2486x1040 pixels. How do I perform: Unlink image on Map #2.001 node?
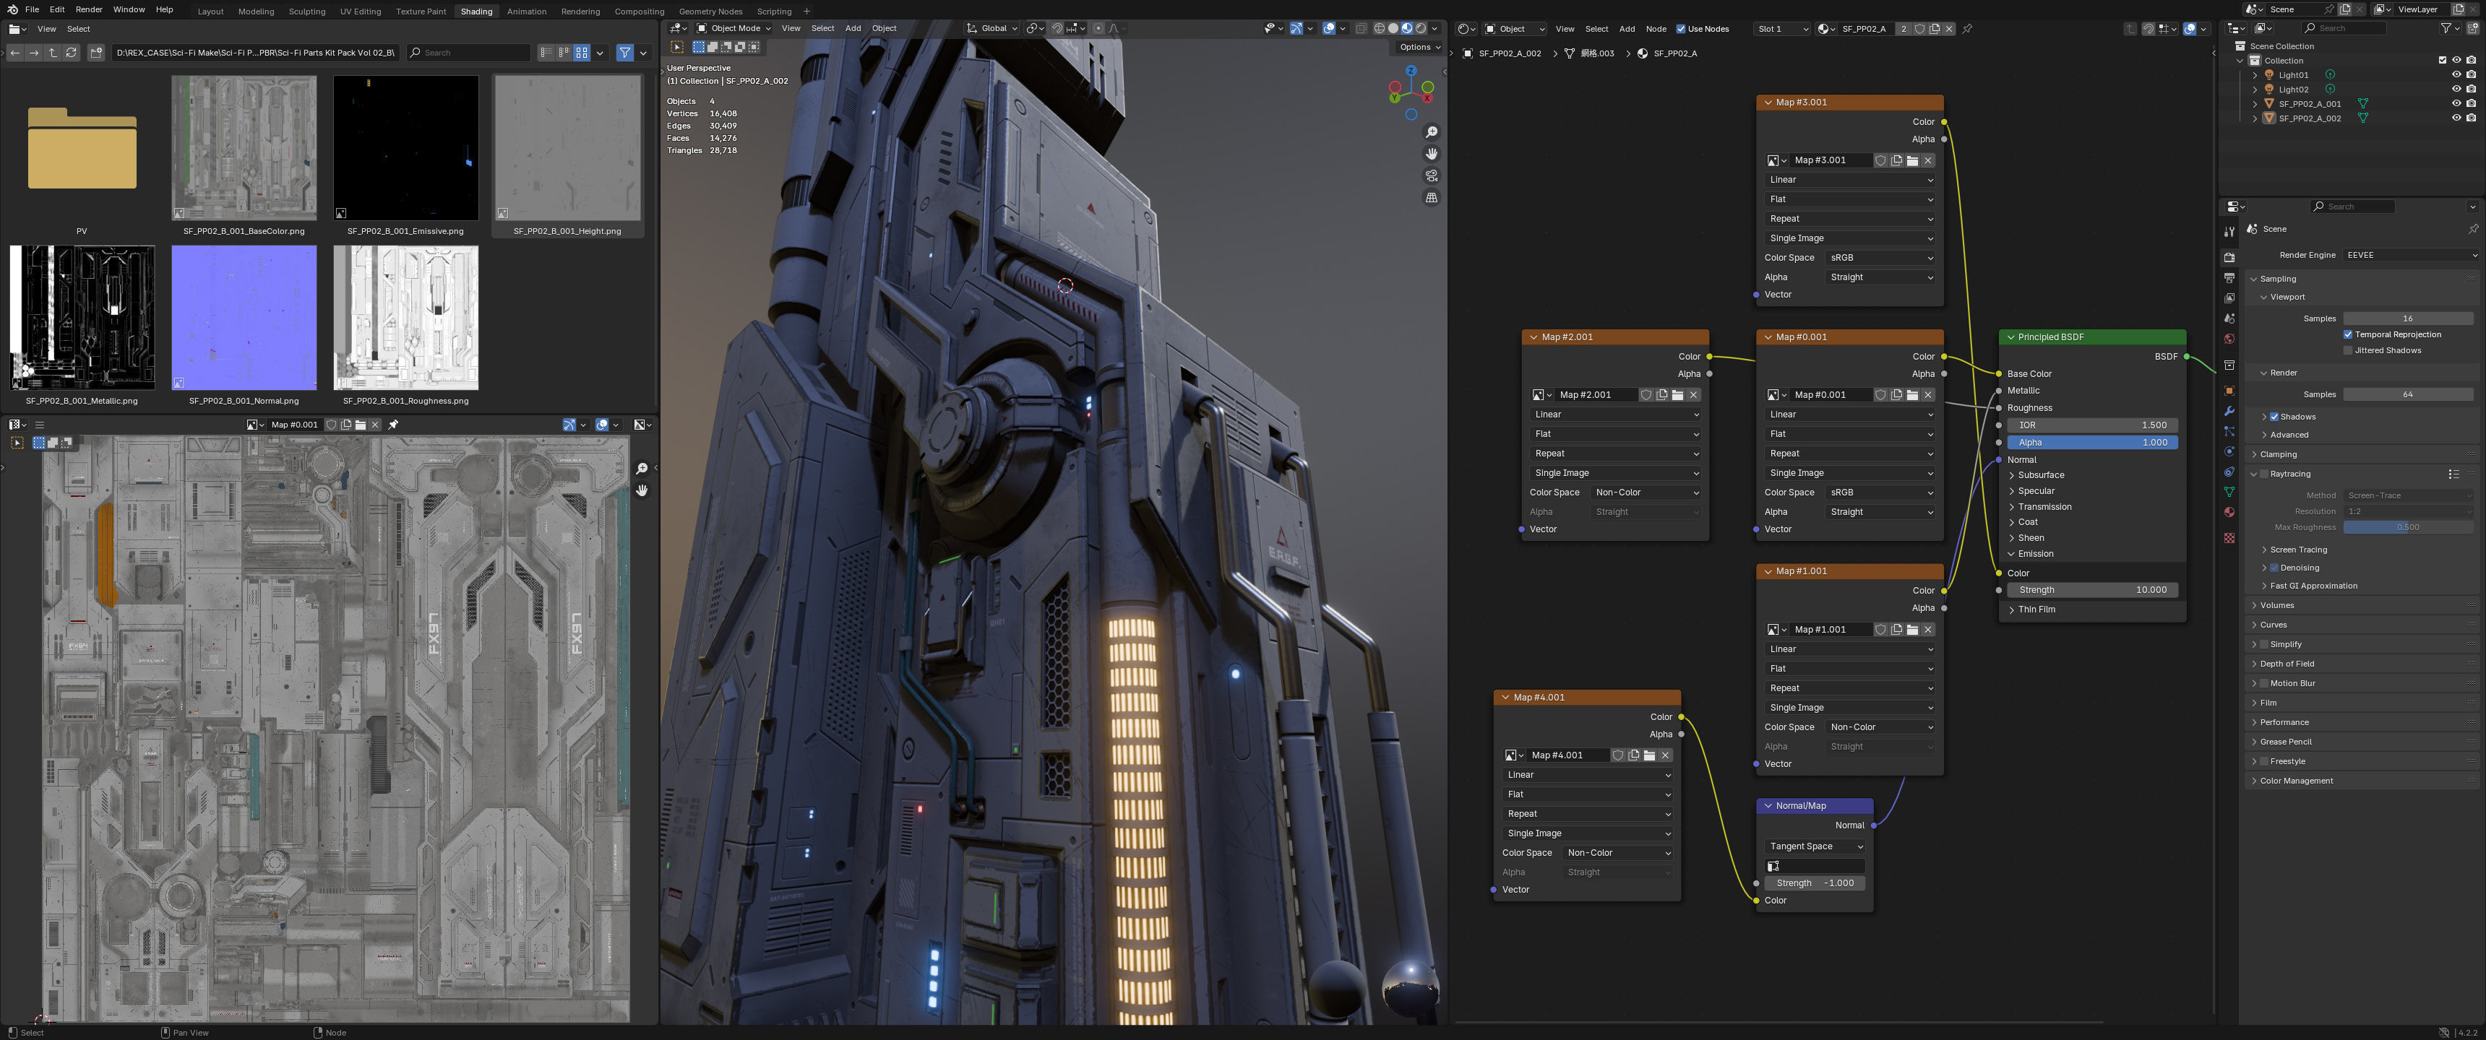point(1693,394)
